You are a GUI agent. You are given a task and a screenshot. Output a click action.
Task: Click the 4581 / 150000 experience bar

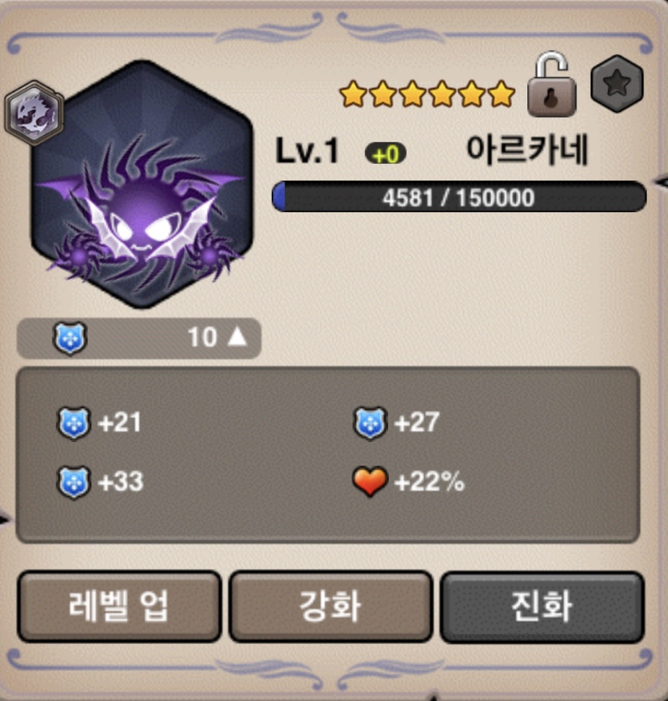[x=460, y=196]
